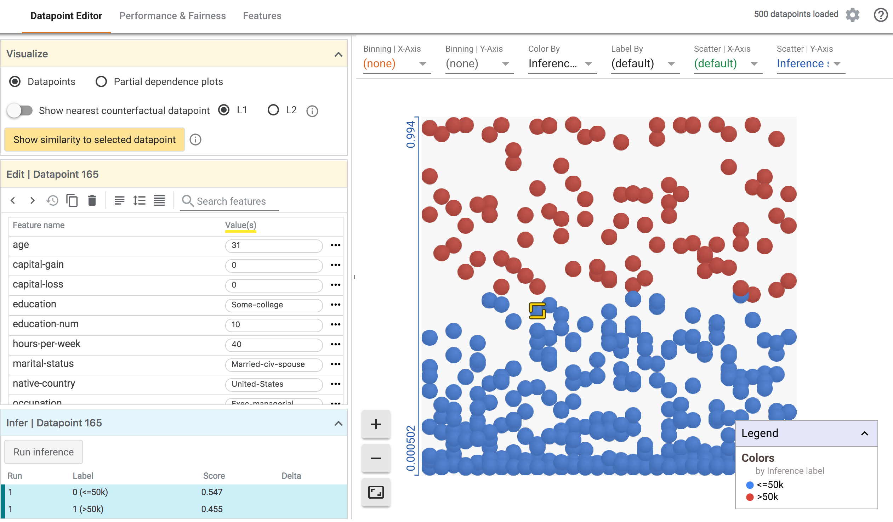Click the zoom out icon on scatter plot
The image size is (893, 522).
pyautogui.click(x=377, y=458)
